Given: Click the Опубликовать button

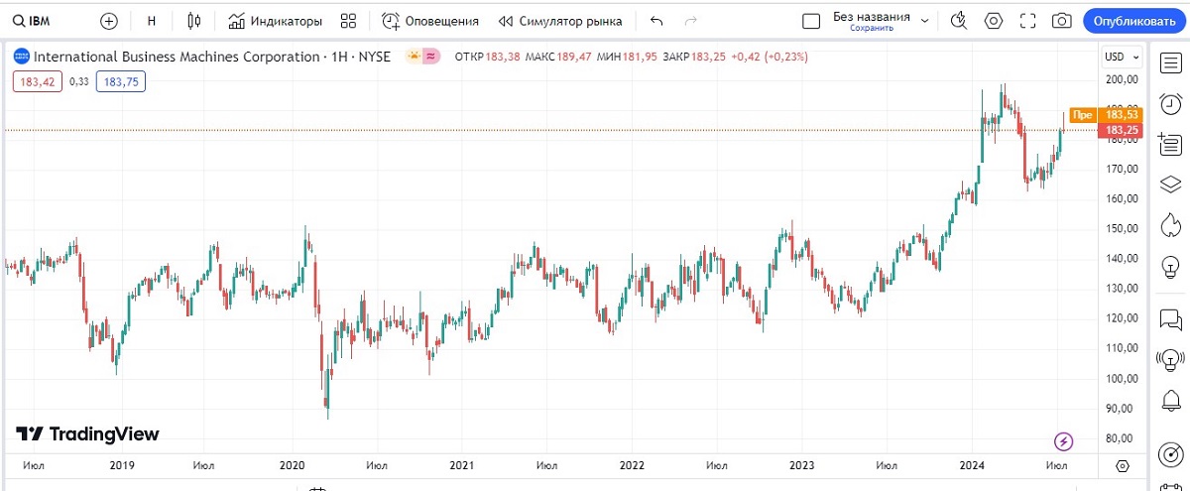Looking at the screenshot, I should click(1134, 21).
